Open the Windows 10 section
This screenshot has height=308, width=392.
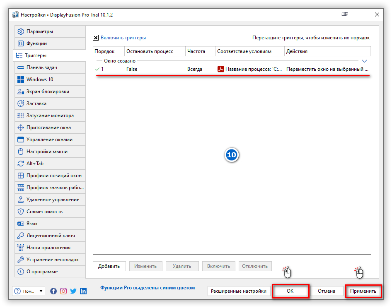[50, 79]
